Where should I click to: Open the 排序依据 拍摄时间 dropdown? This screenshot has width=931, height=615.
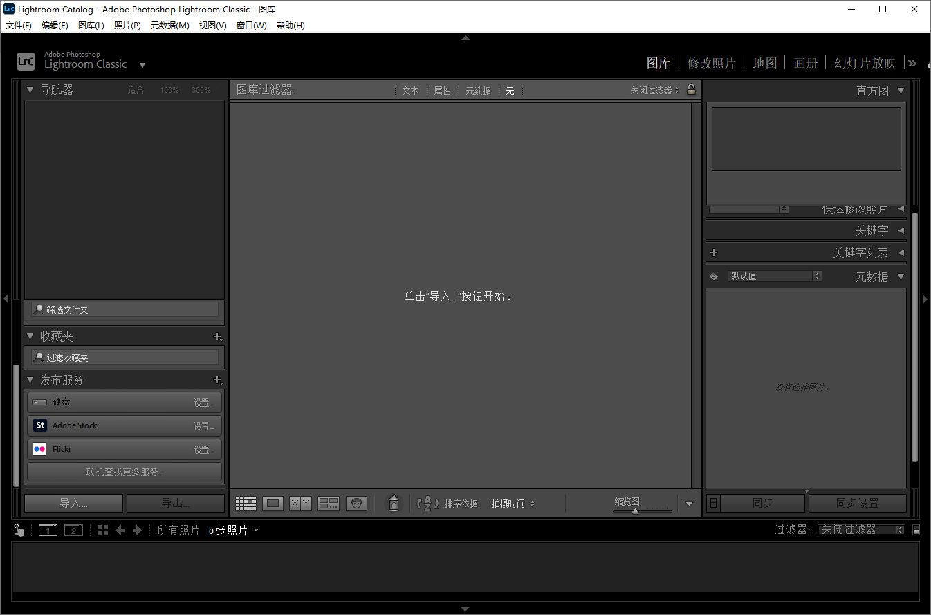pyautogui.click(x=513, y=503)
